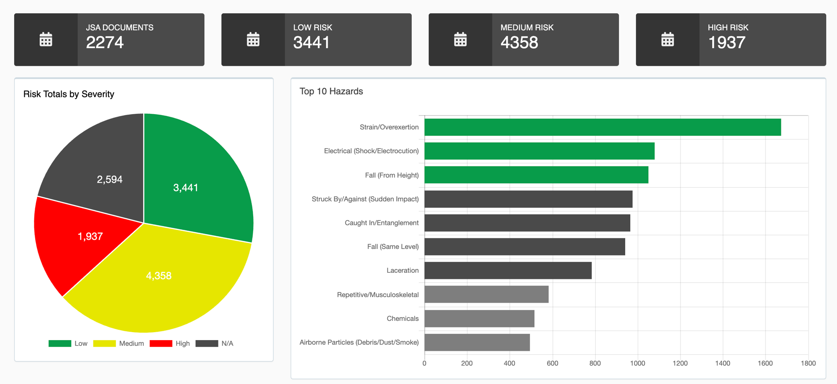Click the calendar icon on High Risk card

(667, 39)
